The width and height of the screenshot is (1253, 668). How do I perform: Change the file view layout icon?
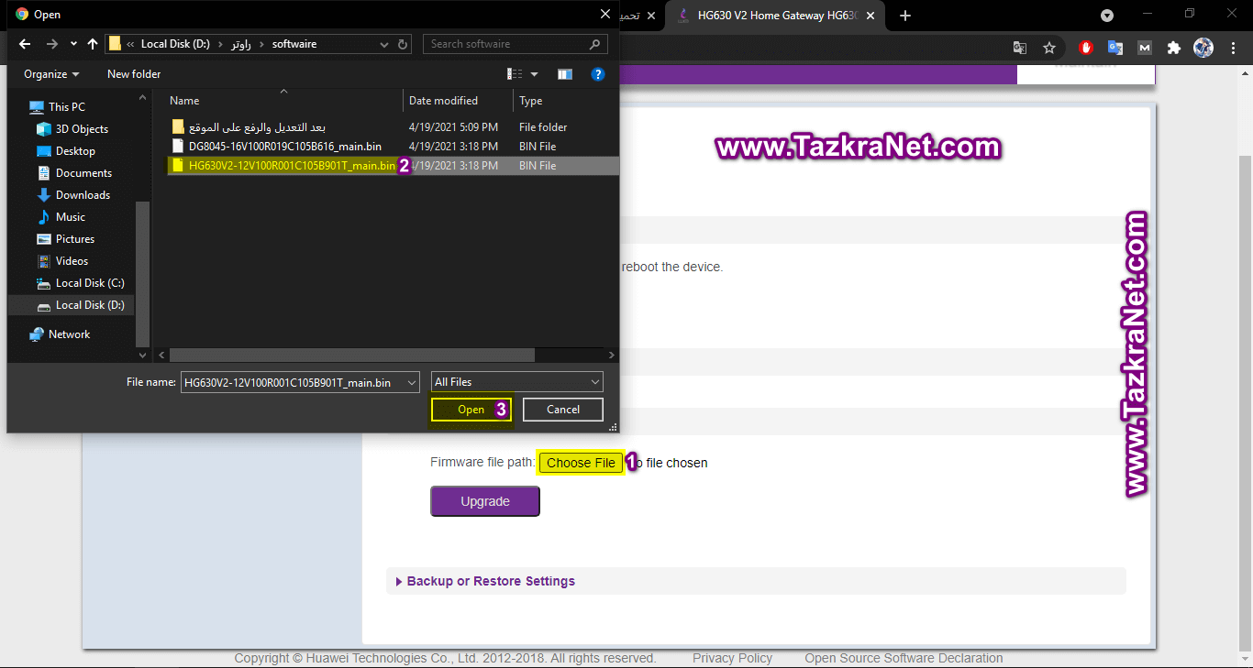515,74
